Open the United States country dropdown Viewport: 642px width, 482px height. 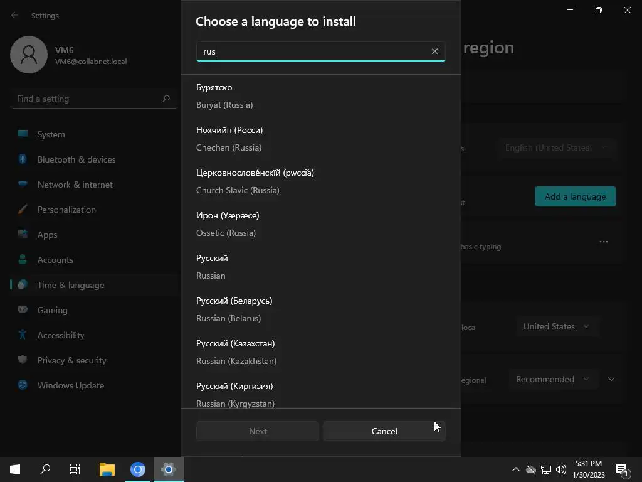[556, 326]
